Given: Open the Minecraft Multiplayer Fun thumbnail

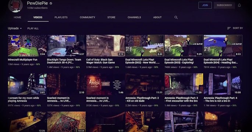Looking at the screenshot, I should [x=27, y=46].
